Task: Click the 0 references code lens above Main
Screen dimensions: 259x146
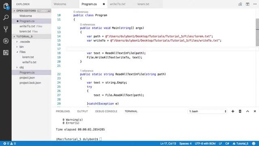Action: pyautogui.click(x=87, y=24)
